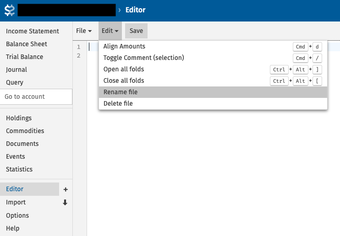The image size is (340, 236).
Task: Go to the Journal page
Action: (x=16, y=70)
